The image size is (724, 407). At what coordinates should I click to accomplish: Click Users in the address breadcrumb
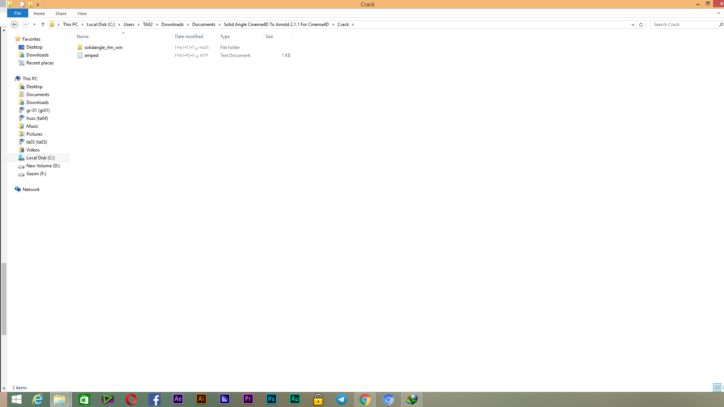coord(129,24)
